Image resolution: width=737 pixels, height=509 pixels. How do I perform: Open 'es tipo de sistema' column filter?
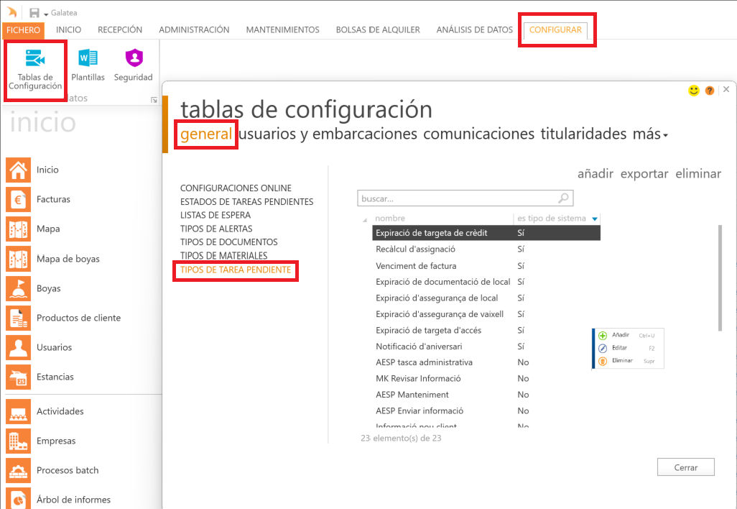595,219
